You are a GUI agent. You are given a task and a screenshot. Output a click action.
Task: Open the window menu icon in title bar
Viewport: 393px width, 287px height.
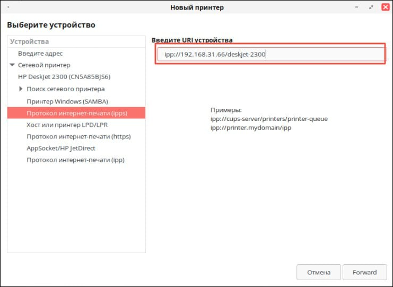point(10,7)
